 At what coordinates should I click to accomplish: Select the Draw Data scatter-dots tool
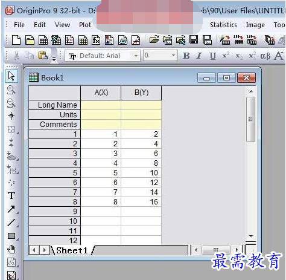(11, 183)
